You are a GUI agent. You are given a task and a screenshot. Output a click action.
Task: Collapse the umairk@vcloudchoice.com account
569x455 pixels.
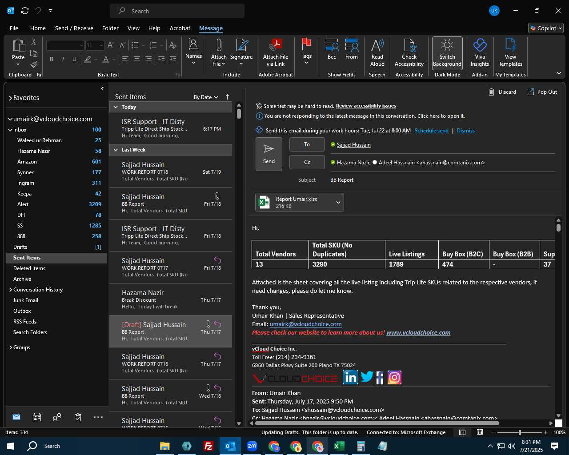[10, 119]
